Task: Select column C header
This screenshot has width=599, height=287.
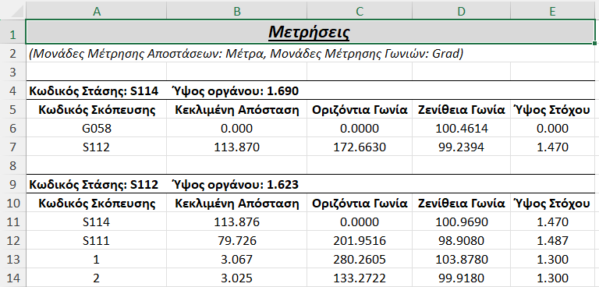Action: pos(360,12)
